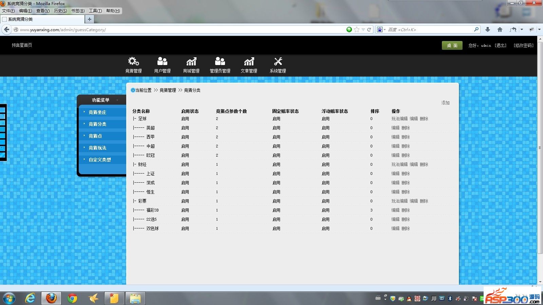Click the page vertical scrollbar
Viewport: 543px width, 305px height.
point(540,147)
